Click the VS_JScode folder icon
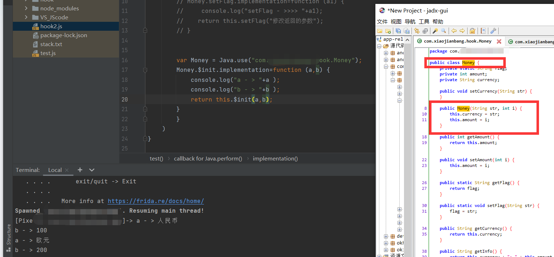Image resolution: width=554 pixels, height=257 pixels. pos(35,17)
